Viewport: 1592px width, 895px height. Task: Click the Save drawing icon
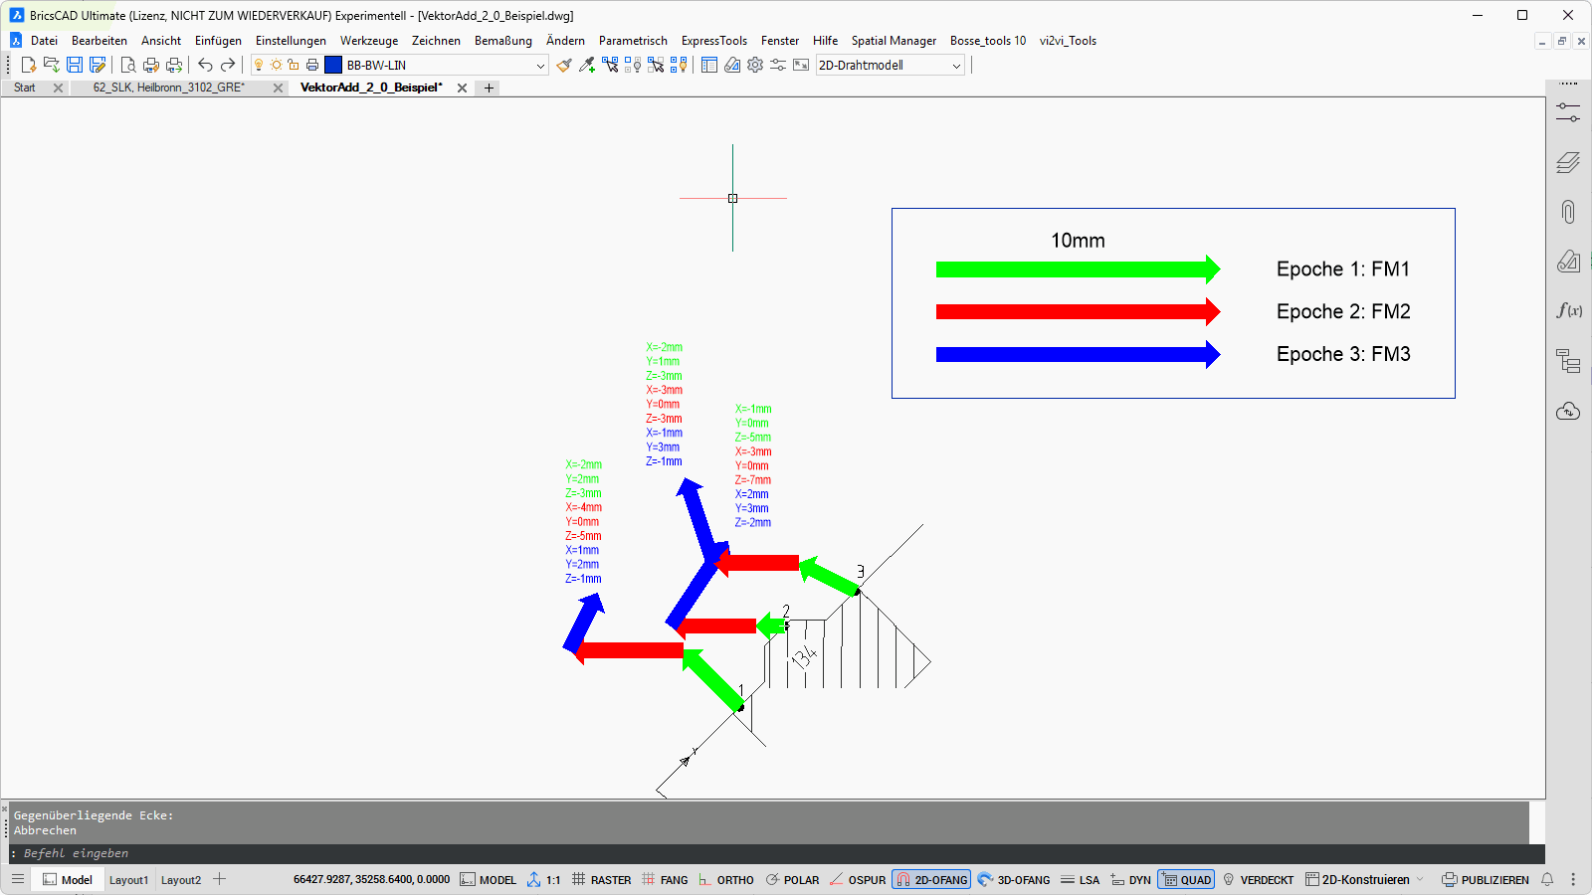click(75, 65)
